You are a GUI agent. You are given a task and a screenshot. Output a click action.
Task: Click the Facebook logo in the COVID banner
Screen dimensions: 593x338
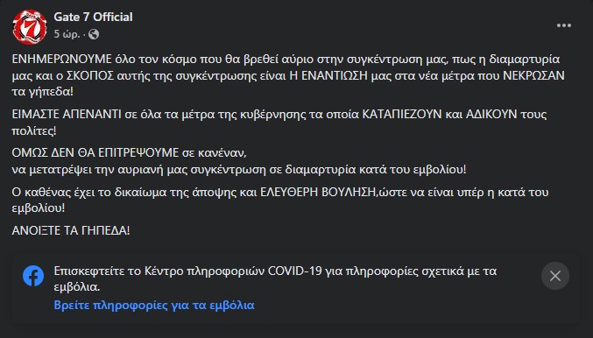tap(33, 276)
